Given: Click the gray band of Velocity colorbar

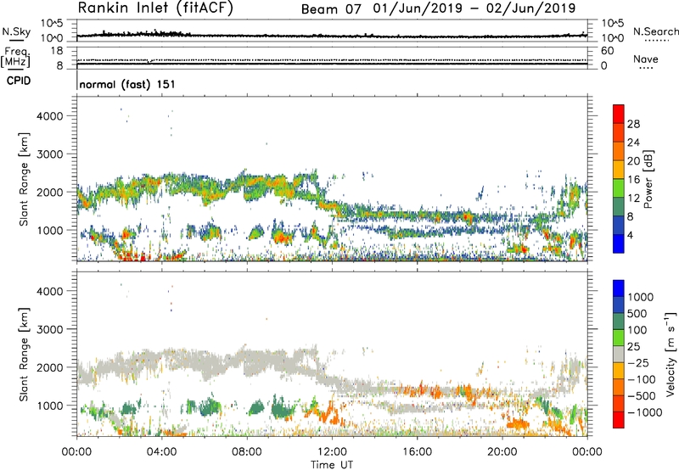Looking at the screenshot, I should (x=619, y=355).
